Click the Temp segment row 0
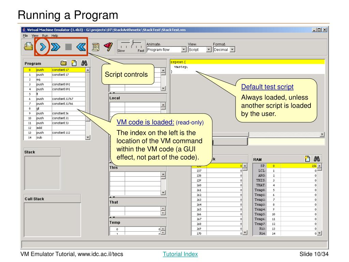The image size is (349, 262). (x=135, y=229)
